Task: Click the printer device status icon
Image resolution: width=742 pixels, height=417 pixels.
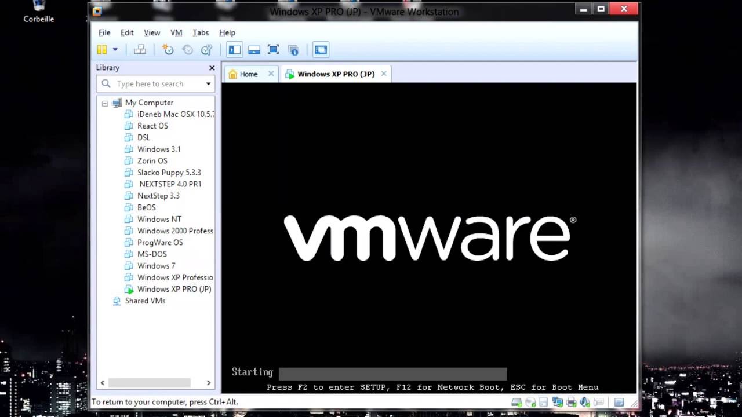Action: click(x=571, y=402)
